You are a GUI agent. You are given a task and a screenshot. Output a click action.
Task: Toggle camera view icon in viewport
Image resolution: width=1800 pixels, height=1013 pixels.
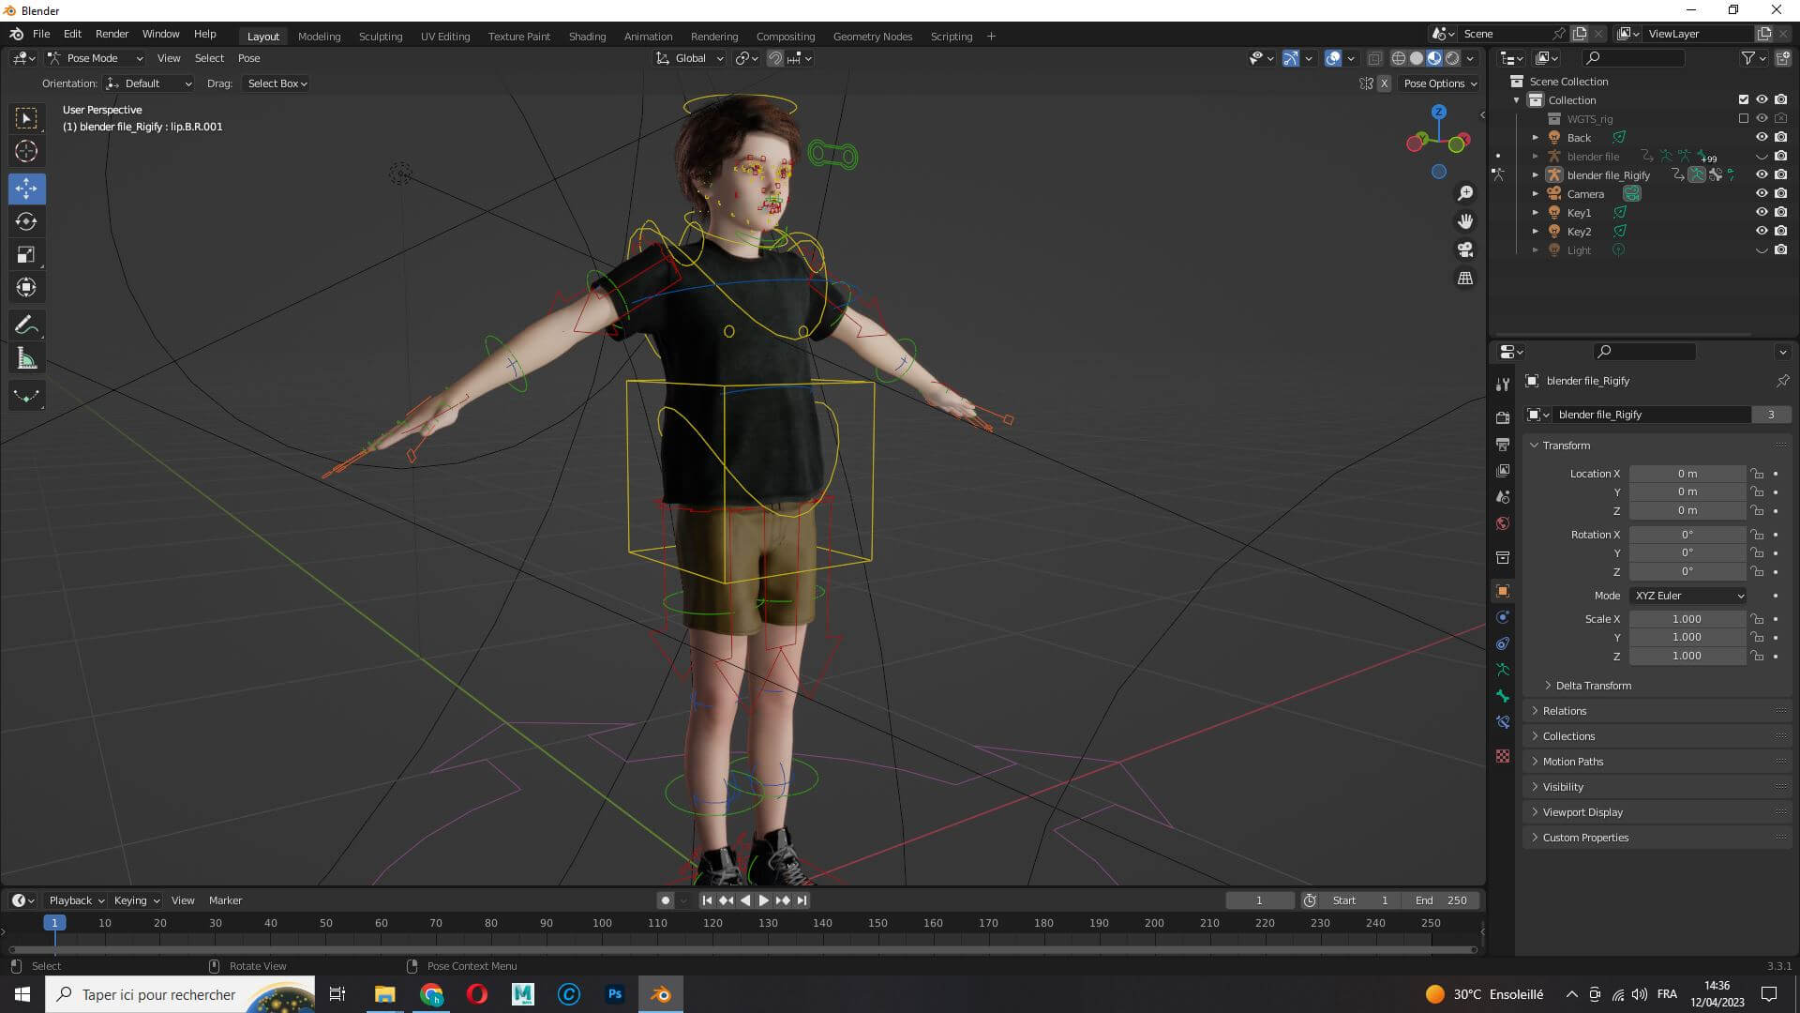pos(1464,249)
